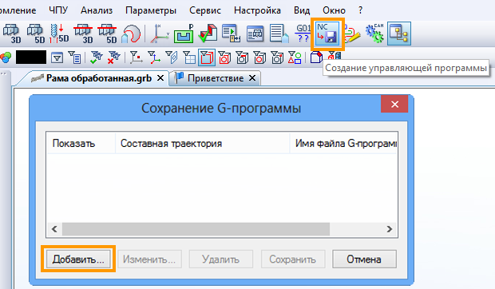Open the toolpath editing pencil icon
This screenshot has height=289, width=495.
pos(352,34)
